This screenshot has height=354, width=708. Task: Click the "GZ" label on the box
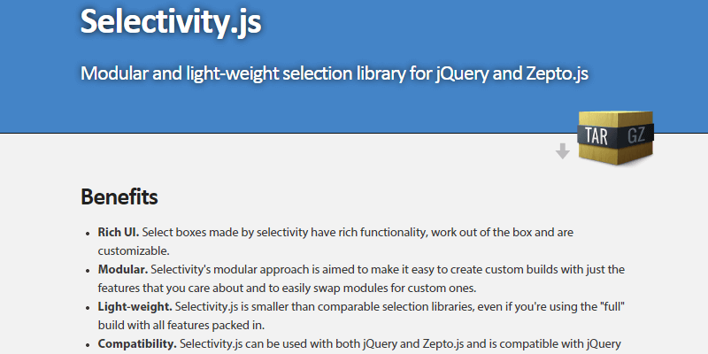point(638,135)
